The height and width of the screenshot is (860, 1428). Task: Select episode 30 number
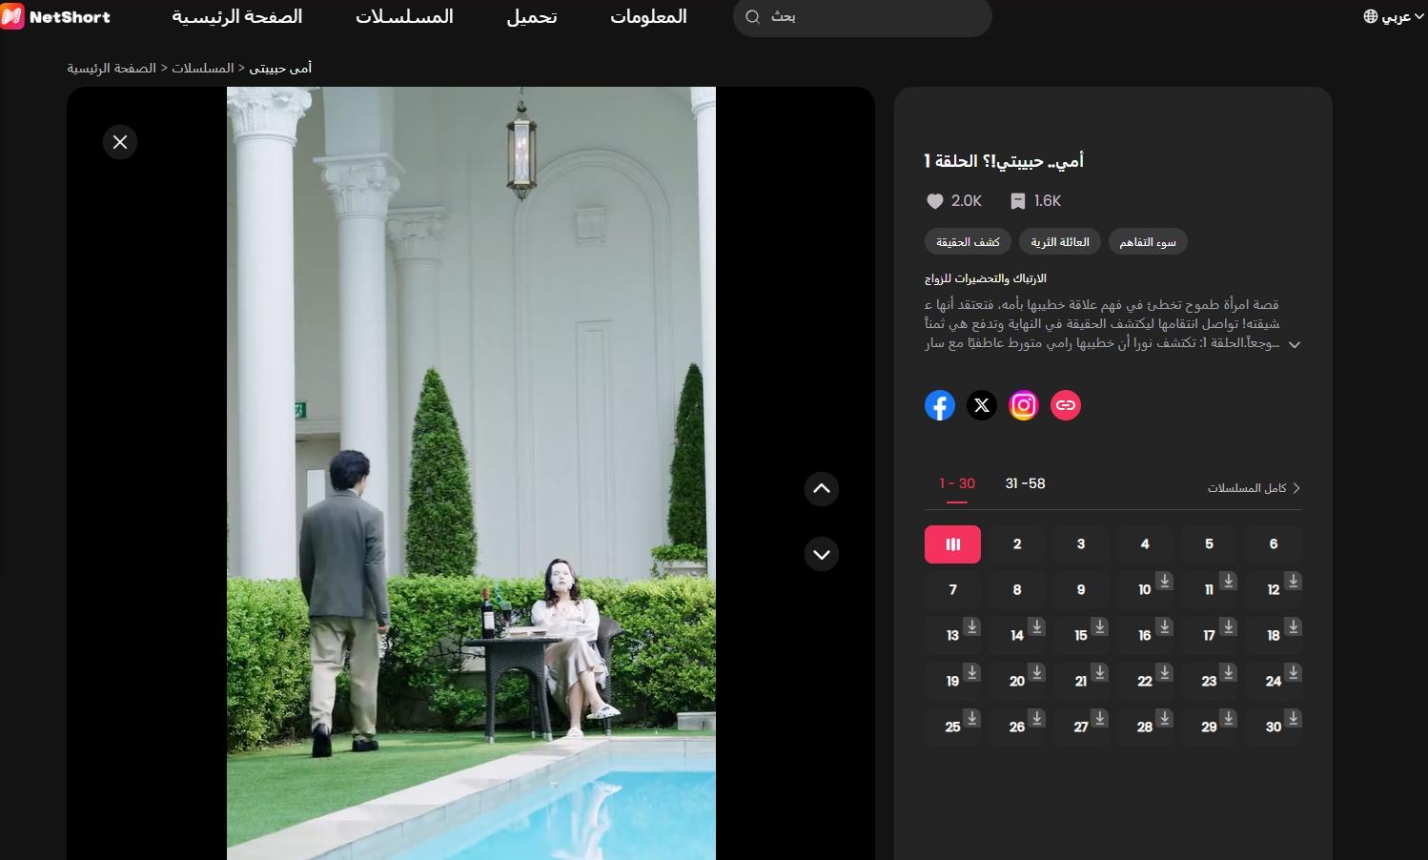coord(1274,727)
